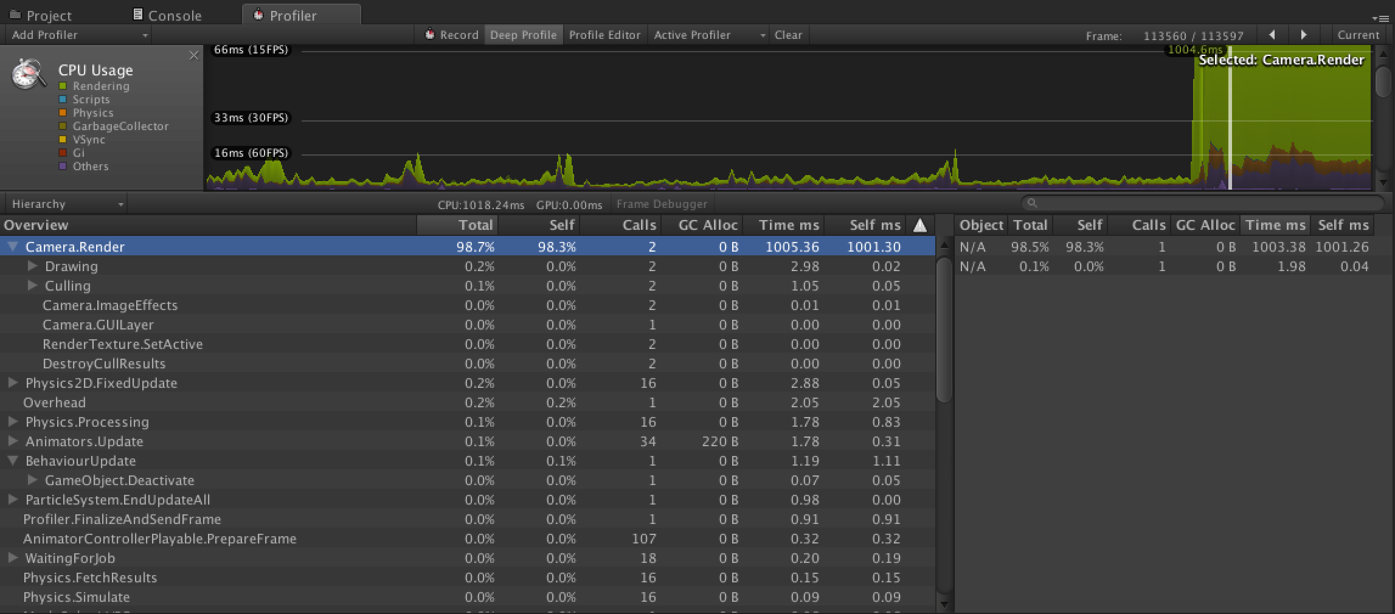Select the Profiler tab
Viewport: 1395px width, 614px height.
coord(301,15)
